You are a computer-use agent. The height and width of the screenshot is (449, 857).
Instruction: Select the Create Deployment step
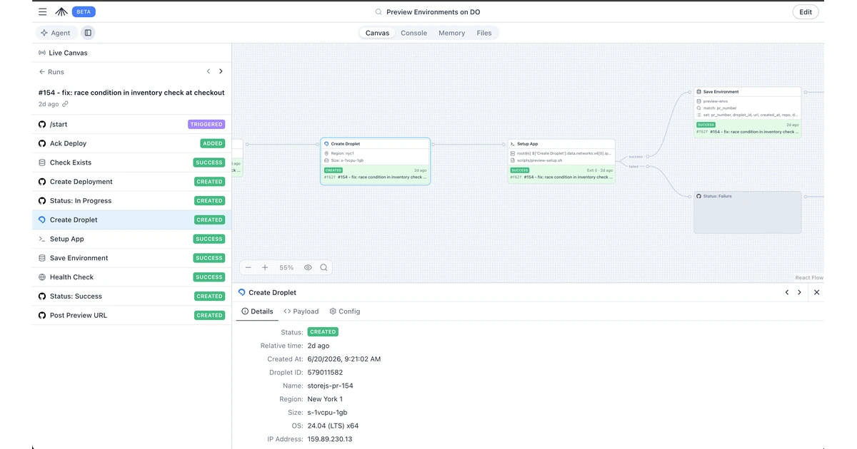132,182
